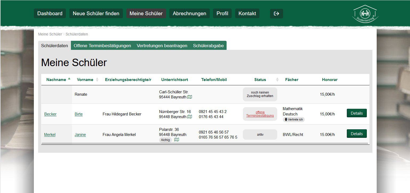The image size is (410, 193).
Task: Open the Schülerabgabe tab
Action: click(x=208, y=46)
